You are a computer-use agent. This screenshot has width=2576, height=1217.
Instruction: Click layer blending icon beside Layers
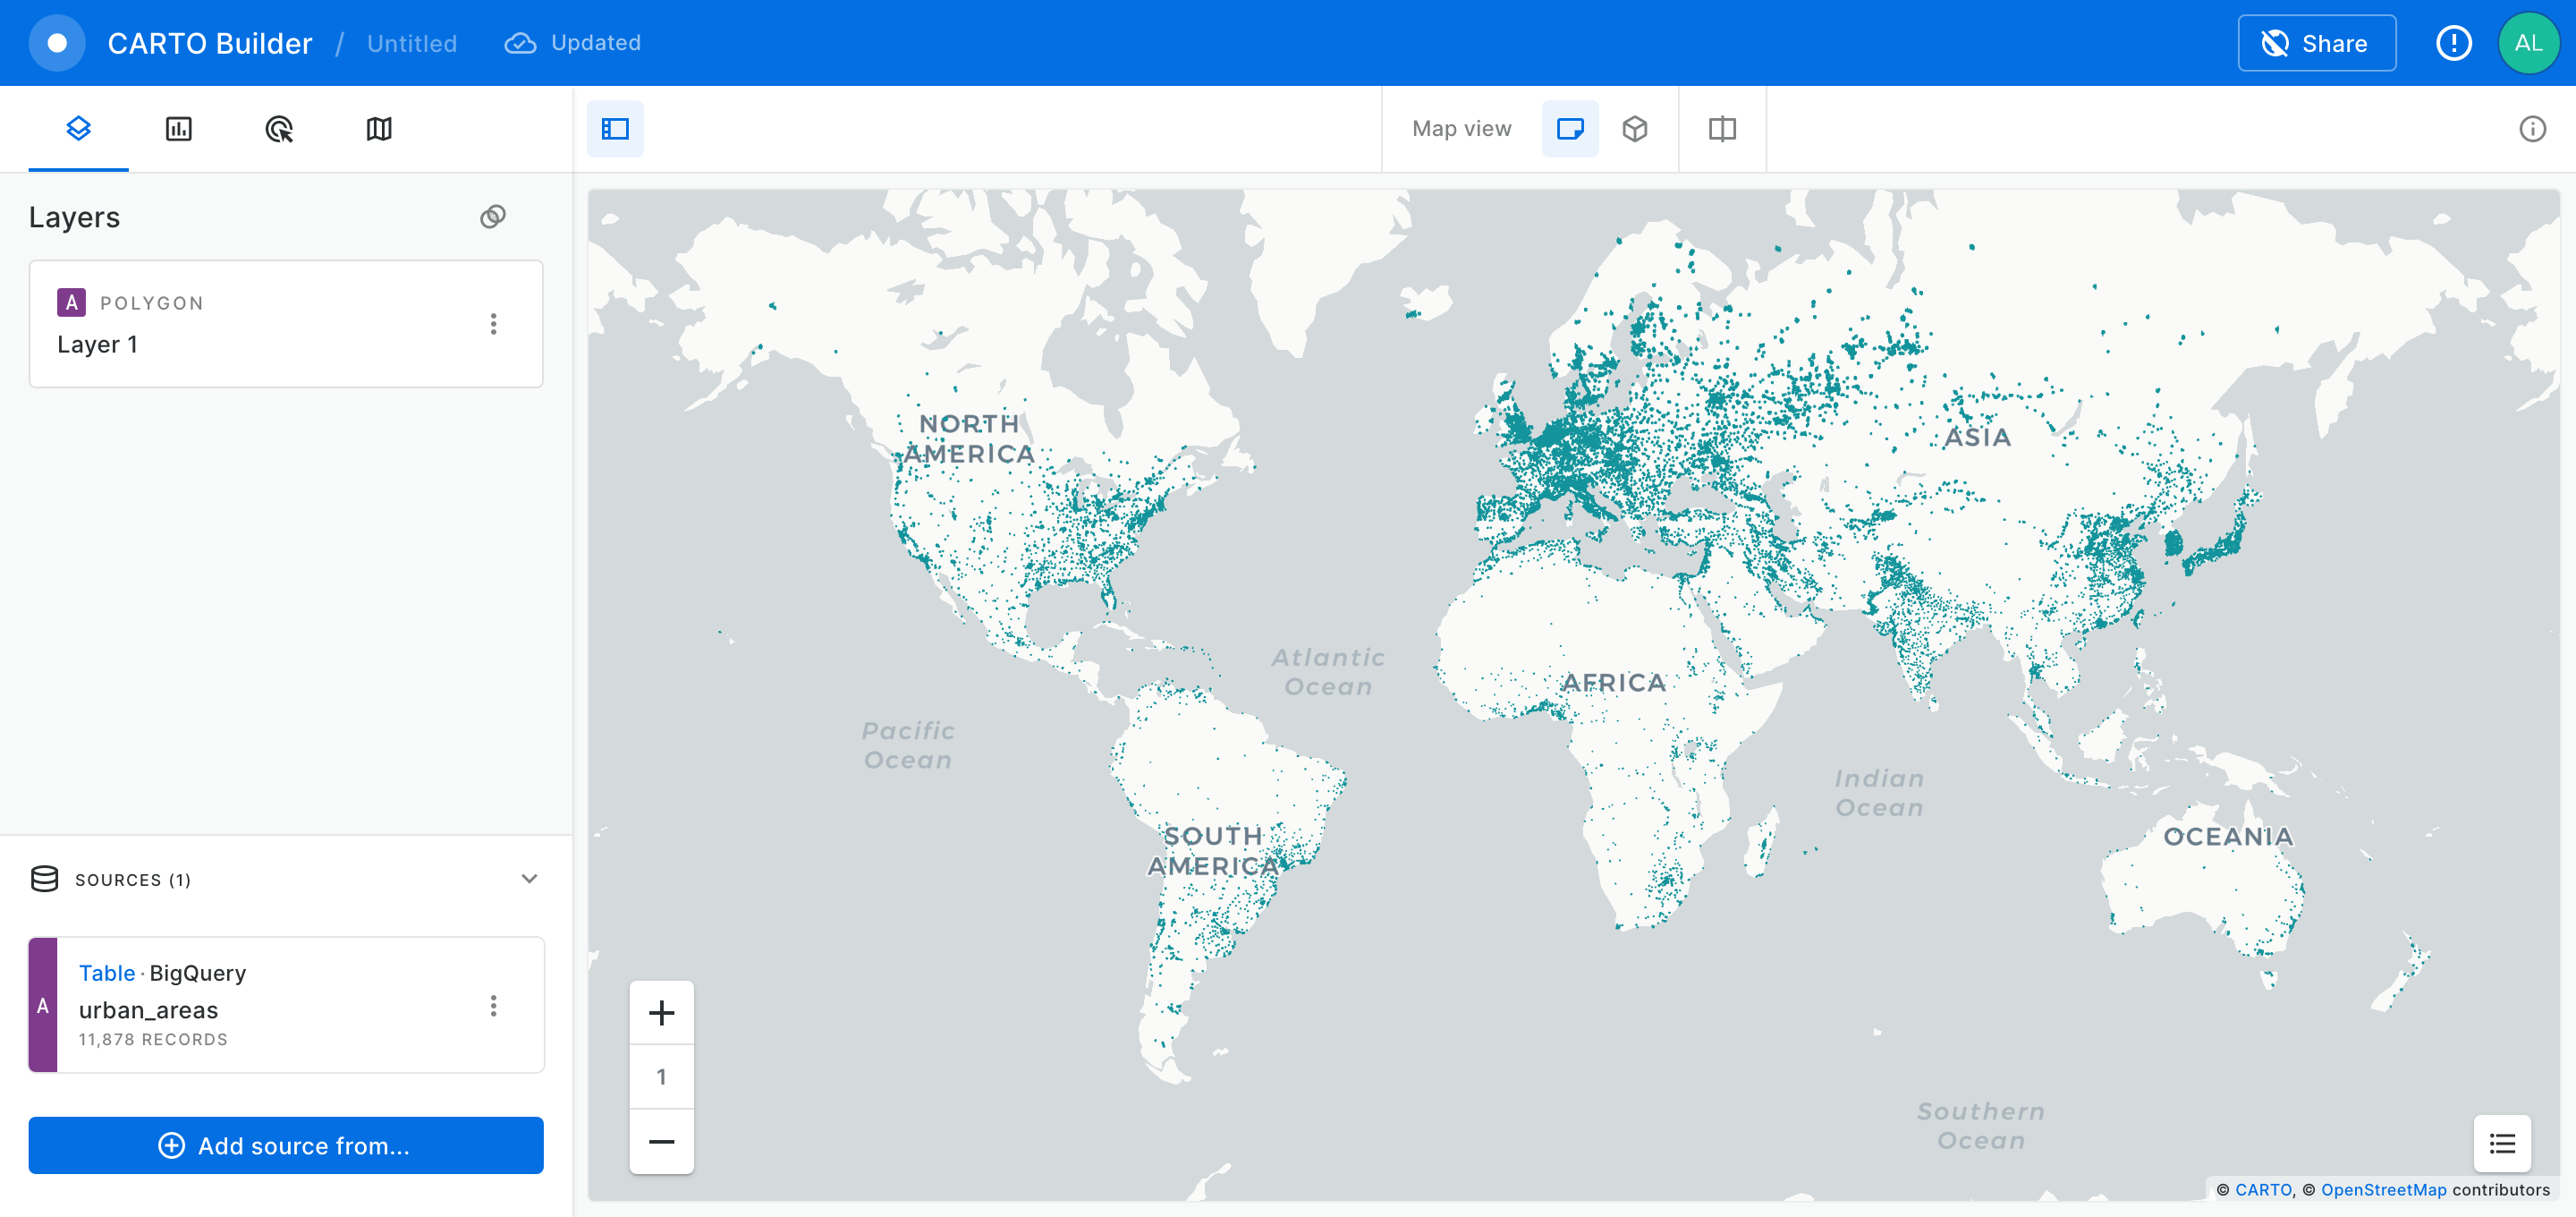[493, 217]
